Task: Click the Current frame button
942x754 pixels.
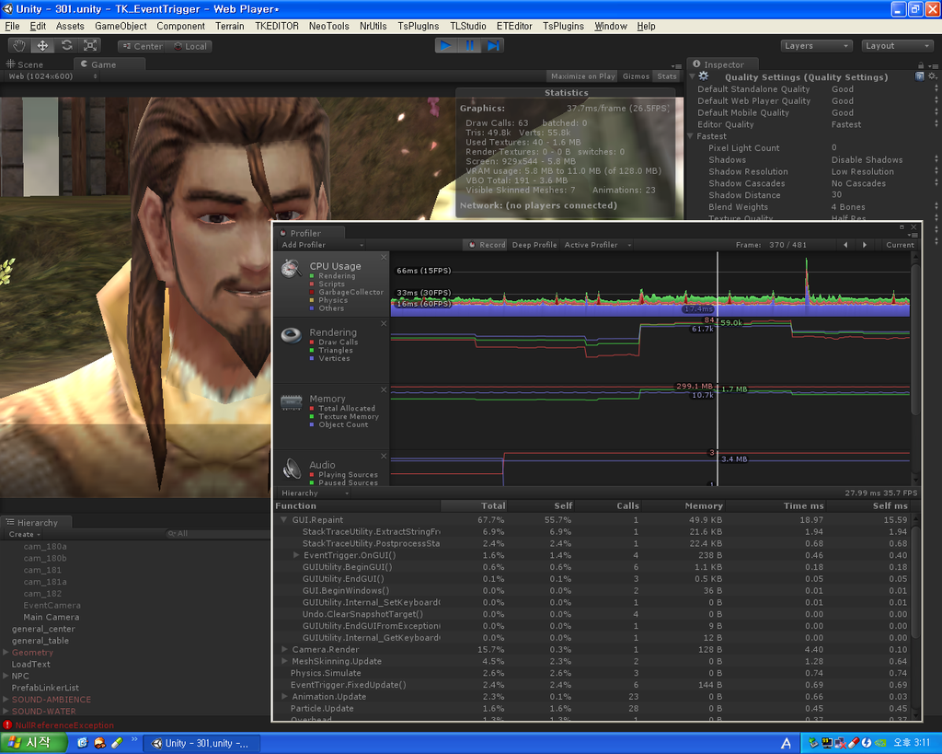Action: point(900,245)
